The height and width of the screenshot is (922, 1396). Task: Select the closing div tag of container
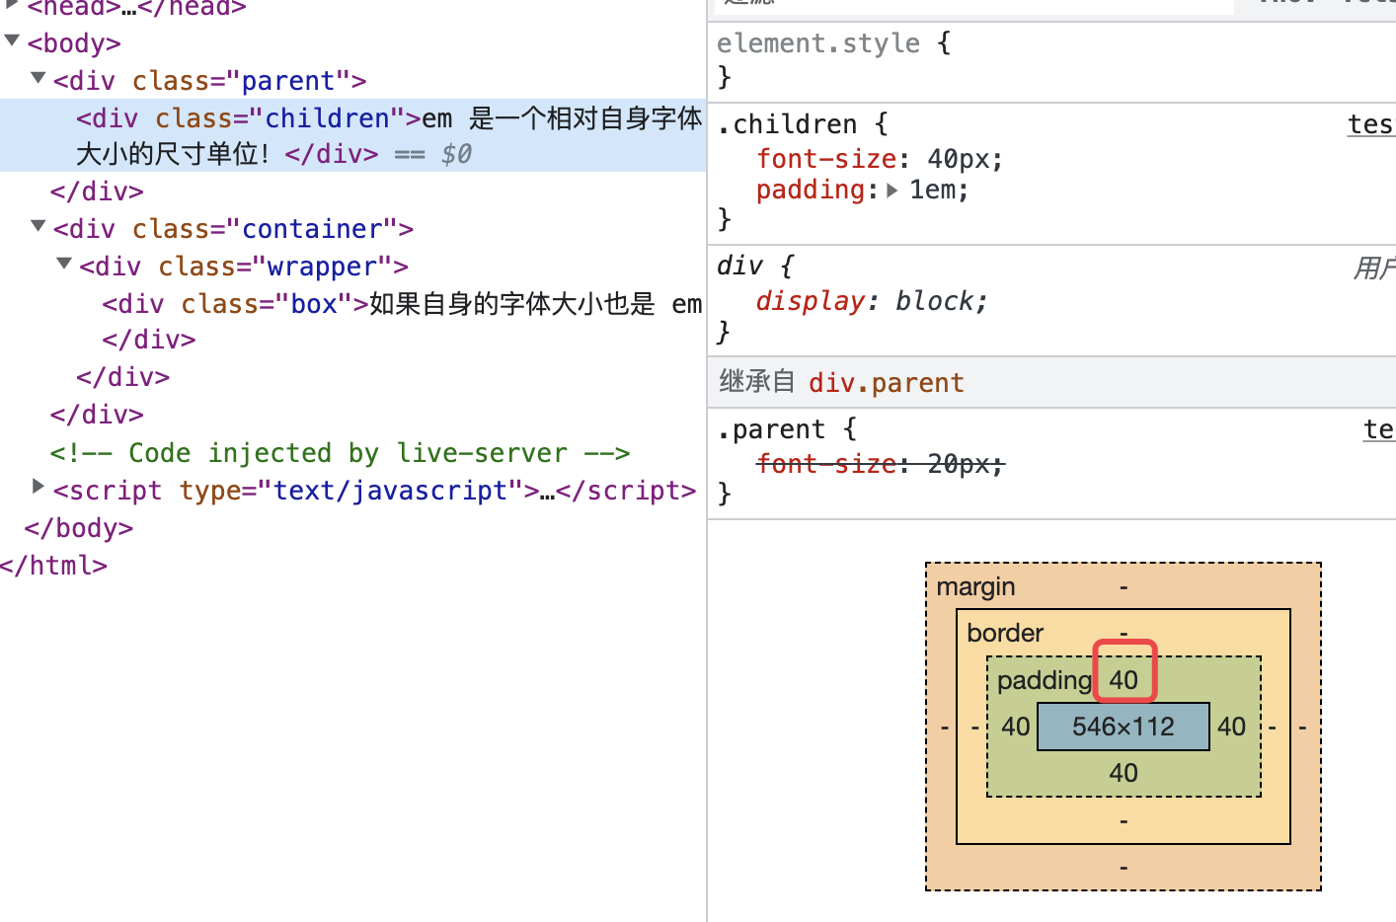point(97,415)
